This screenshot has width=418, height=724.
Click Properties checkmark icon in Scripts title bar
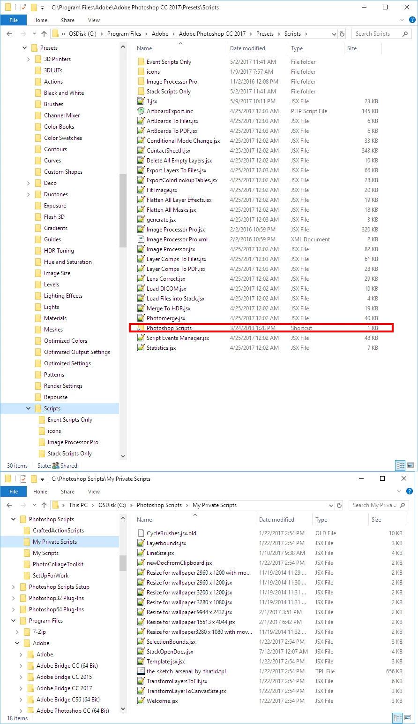point(23,8)
